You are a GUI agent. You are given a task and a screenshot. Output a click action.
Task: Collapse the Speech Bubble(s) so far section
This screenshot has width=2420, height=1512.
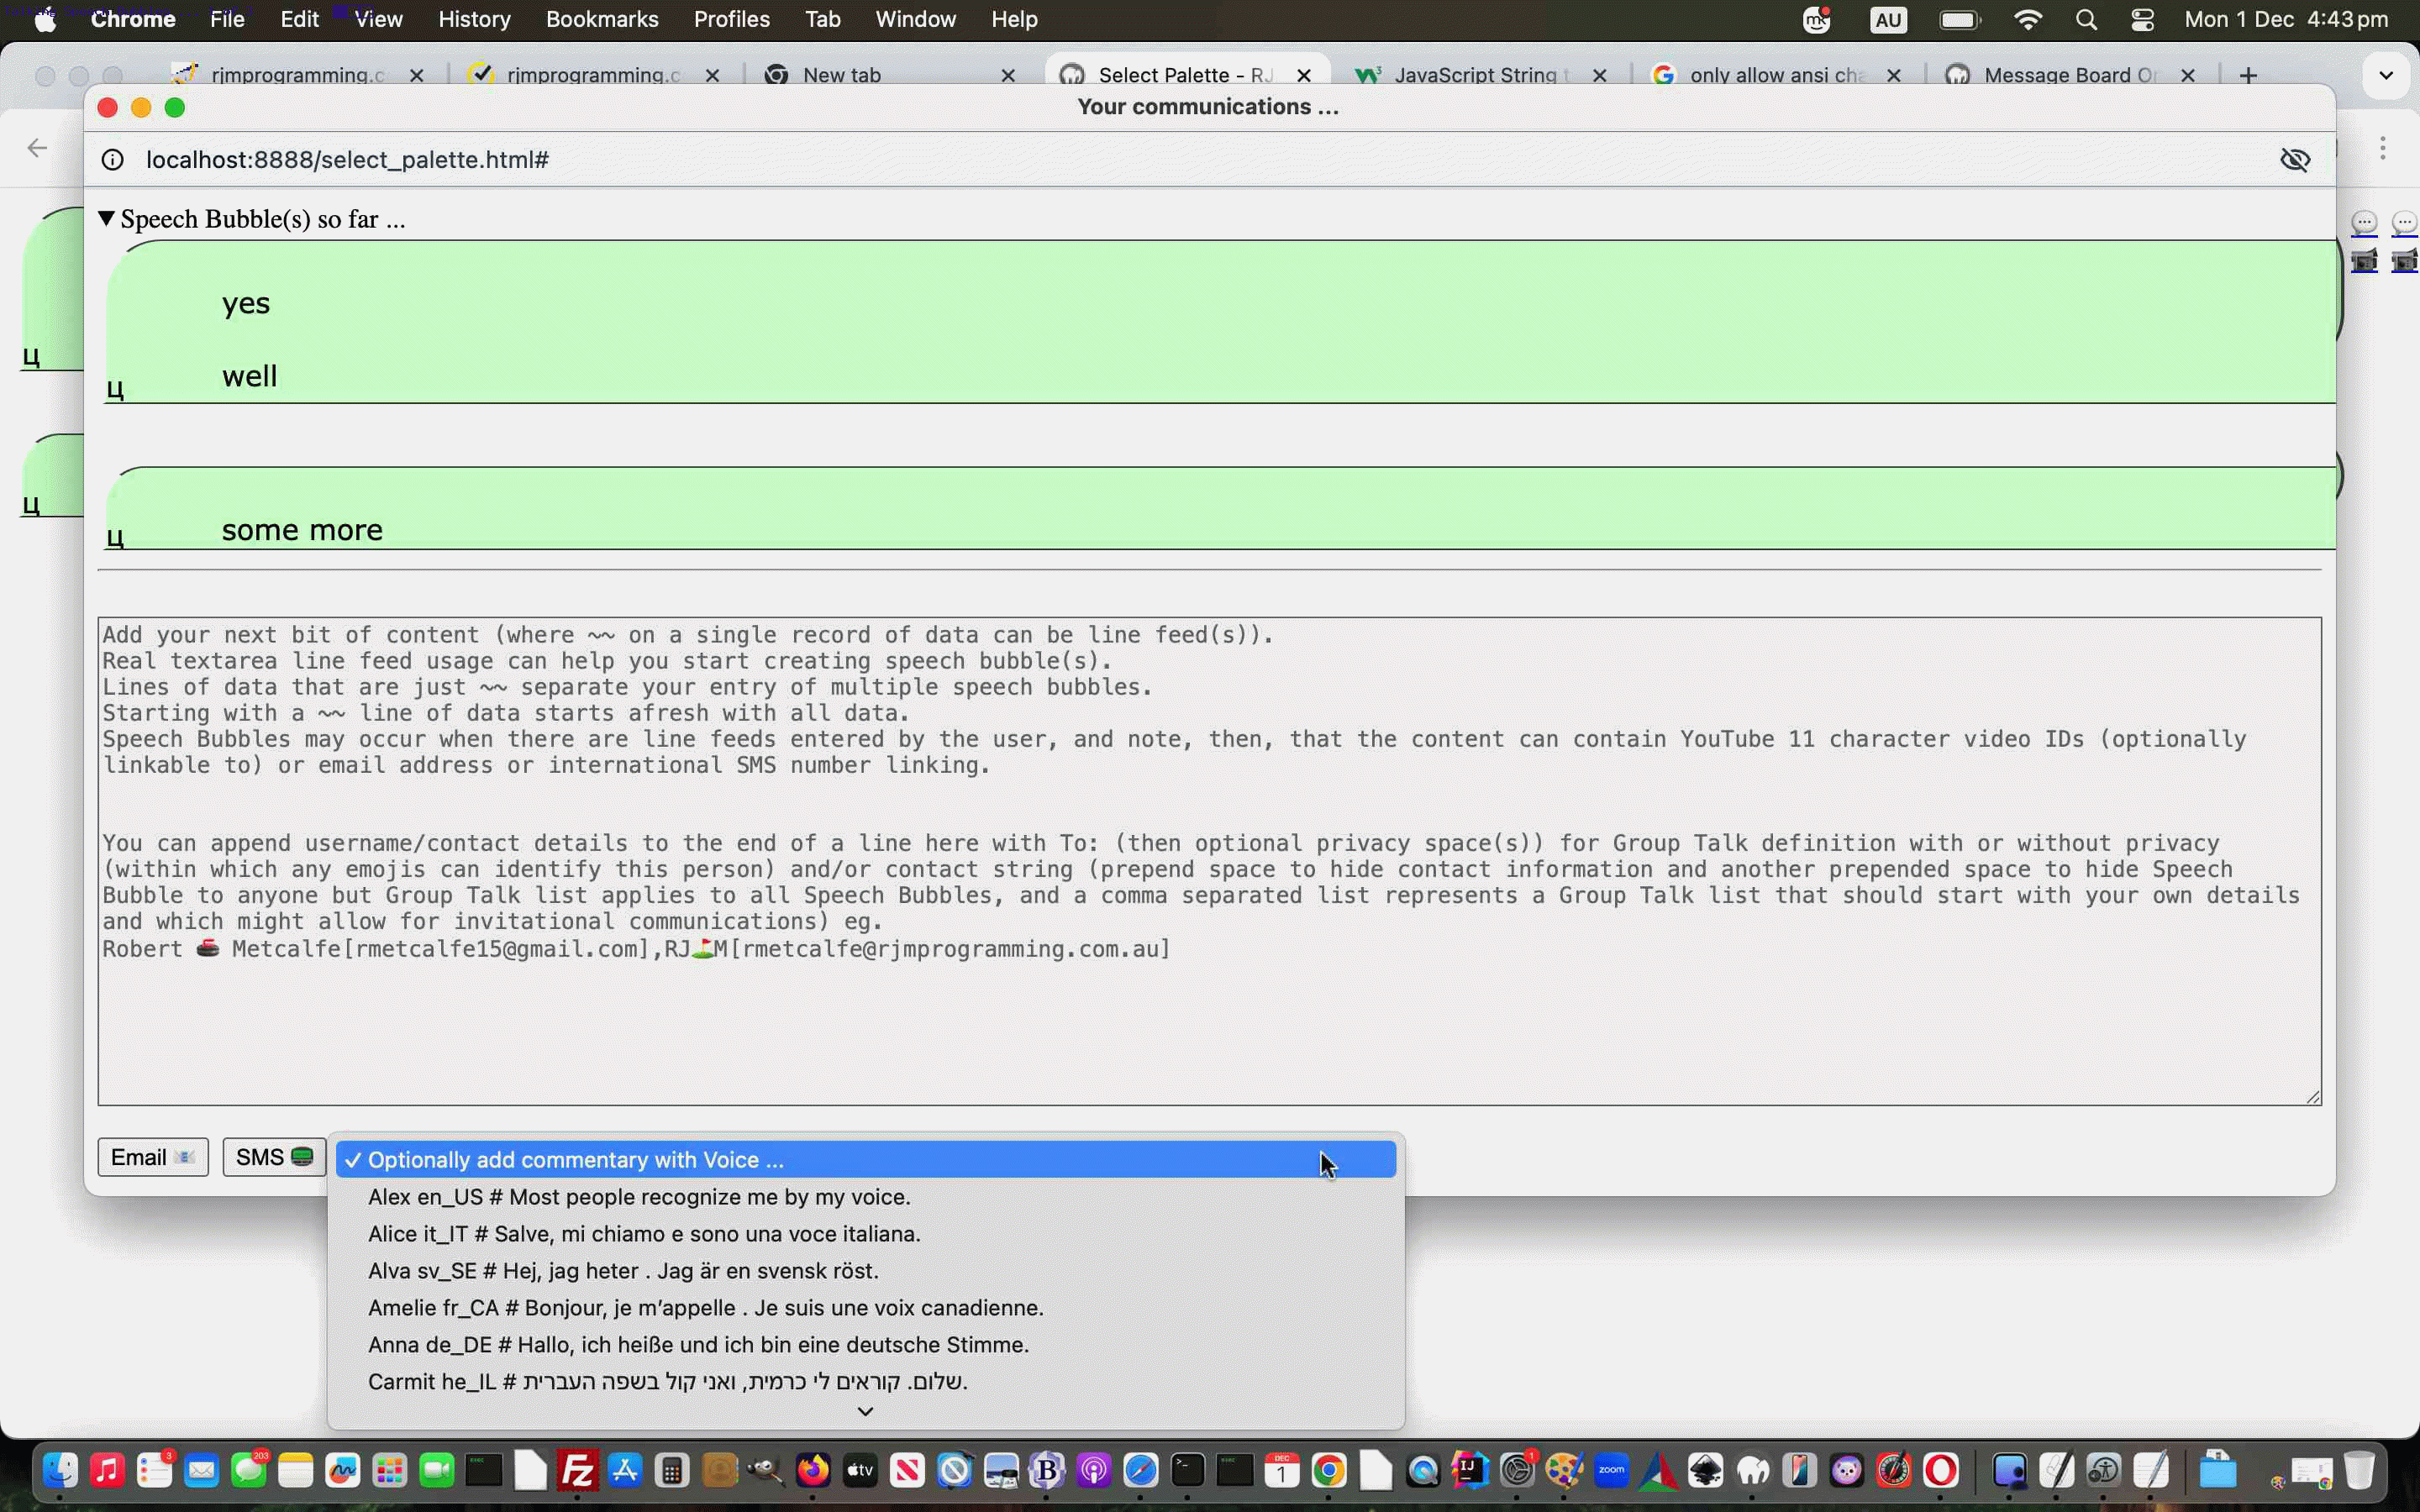[107, 219]
